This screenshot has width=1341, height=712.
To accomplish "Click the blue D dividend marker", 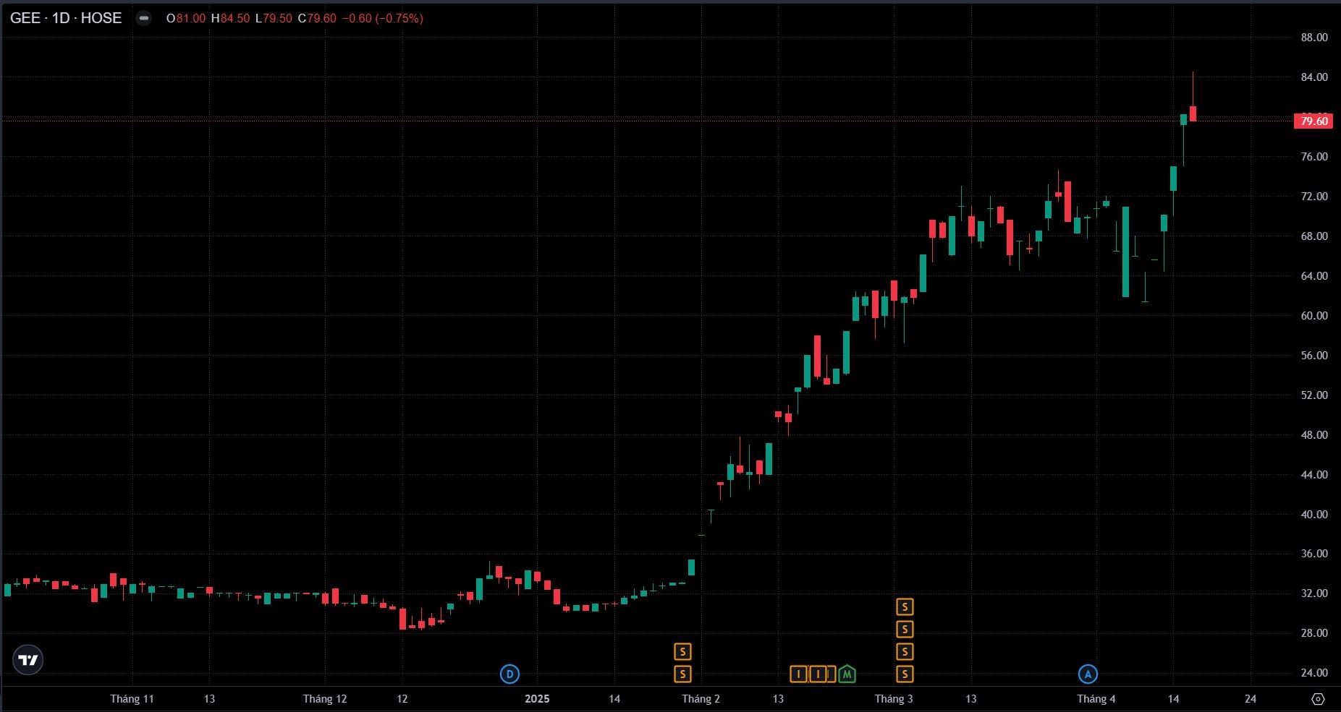I will [x=509, y=674].
